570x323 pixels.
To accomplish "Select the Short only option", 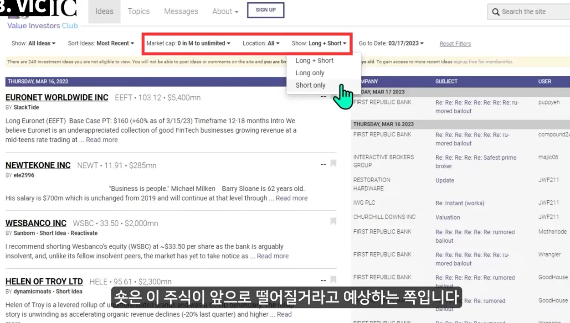I will coord(310,85).
